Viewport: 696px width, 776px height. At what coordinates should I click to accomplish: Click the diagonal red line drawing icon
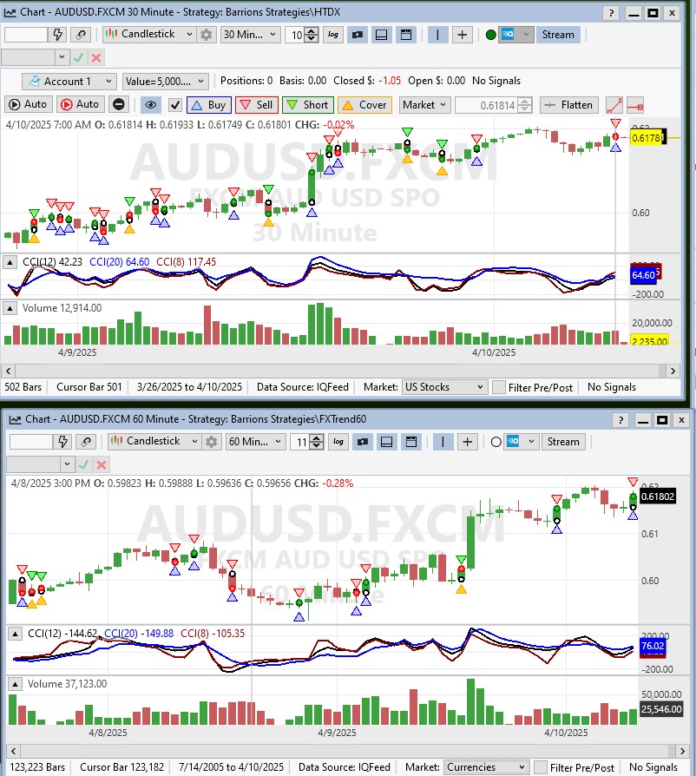click(614, 105)
